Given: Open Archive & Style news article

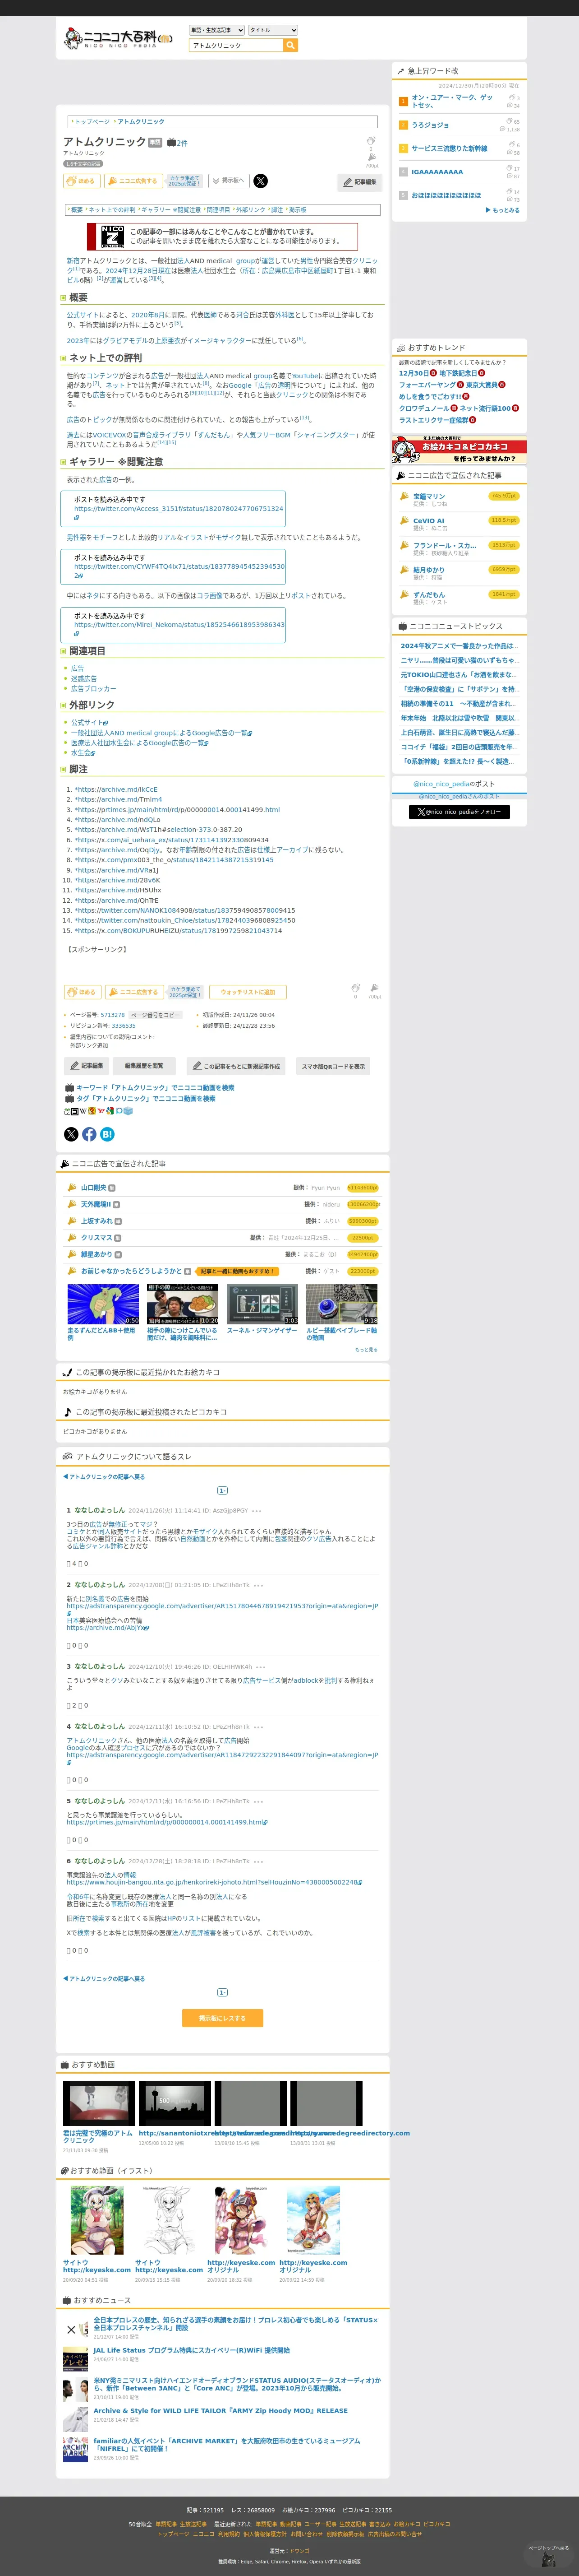Looking at the screenshot, I should (221, 2411).
